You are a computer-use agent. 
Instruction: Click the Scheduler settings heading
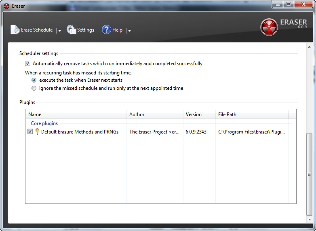pos(39,53)
